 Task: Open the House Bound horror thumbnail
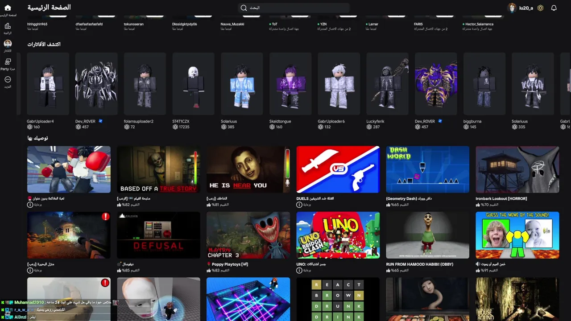click(517, 299)
